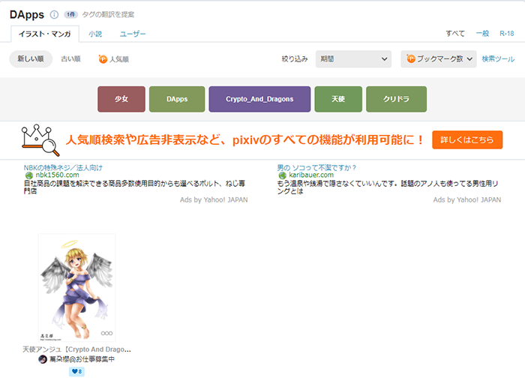Viewport: 525px width, 381px height.
Task: Open title 天使アンジュ【Crypto And Drago...
Action: pyautogui.click(x=76, y=349)
